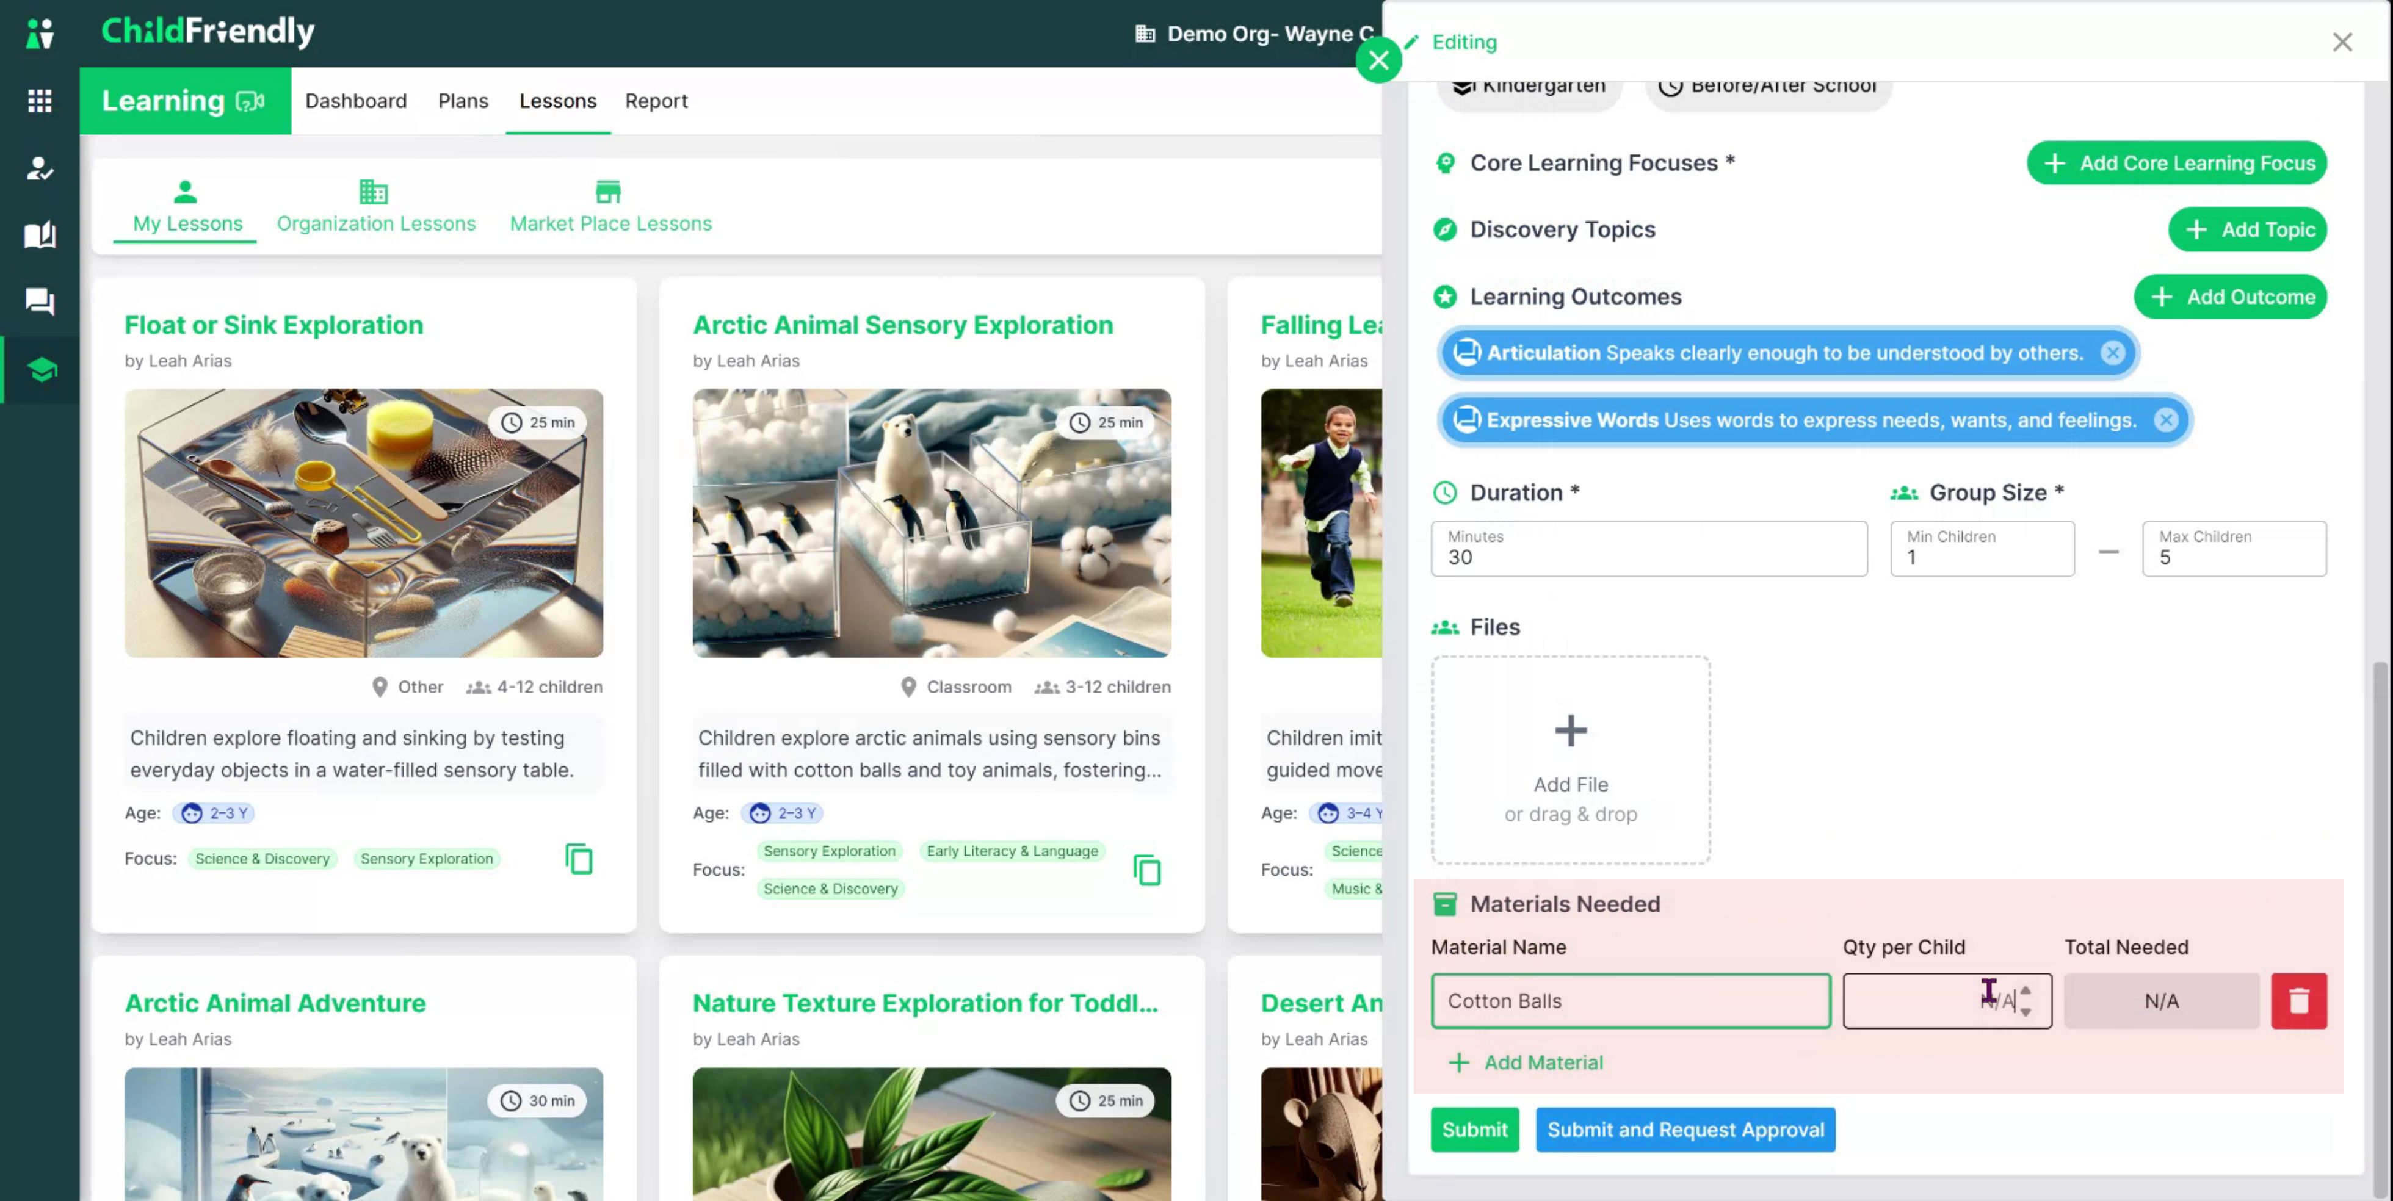Image resolution: width=2393 pixels, height=1201 pixels.
Task: Open the open-book sidebar icon
Action: coord(40,235)
